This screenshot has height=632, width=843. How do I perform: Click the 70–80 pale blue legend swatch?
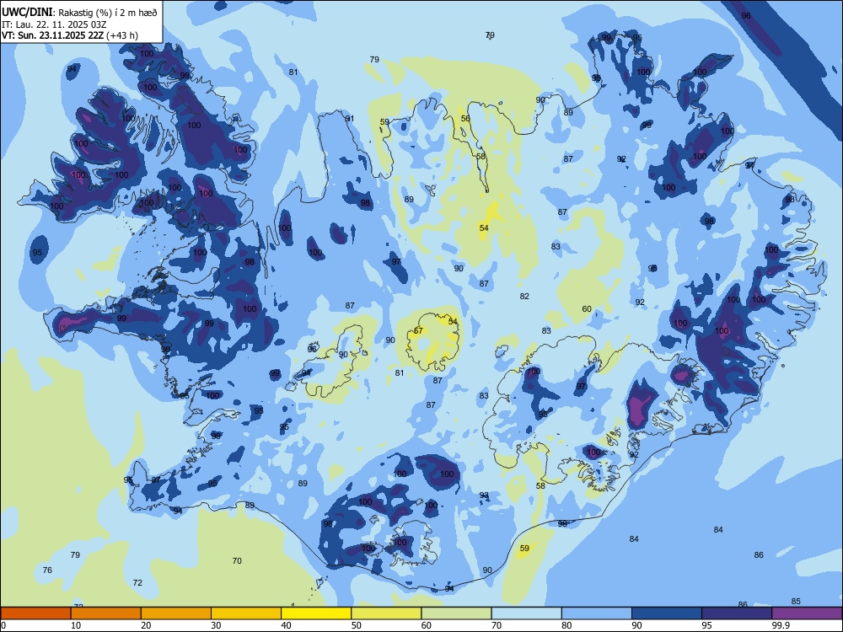point(526,613)
